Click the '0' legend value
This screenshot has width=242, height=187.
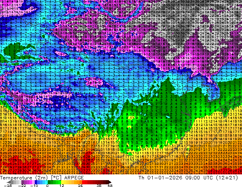click(x=47, y=185)
